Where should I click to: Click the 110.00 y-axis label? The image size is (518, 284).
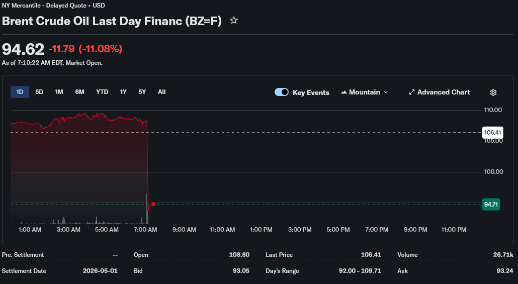coord(493,110)
